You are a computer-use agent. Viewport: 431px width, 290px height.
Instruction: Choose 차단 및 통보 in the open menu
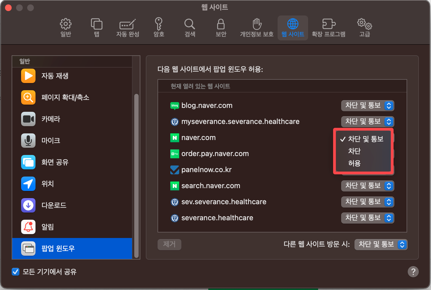click(x=363, y=139)
